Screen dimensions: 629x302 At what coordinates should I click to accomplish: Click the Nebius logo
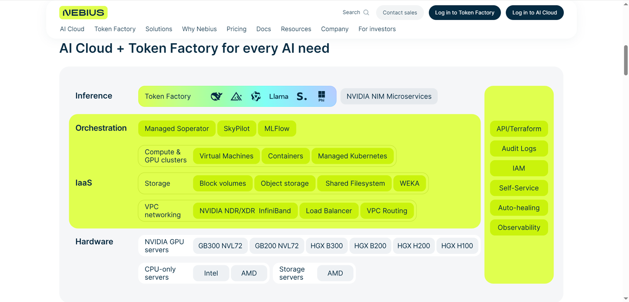[x=83, y=12]
